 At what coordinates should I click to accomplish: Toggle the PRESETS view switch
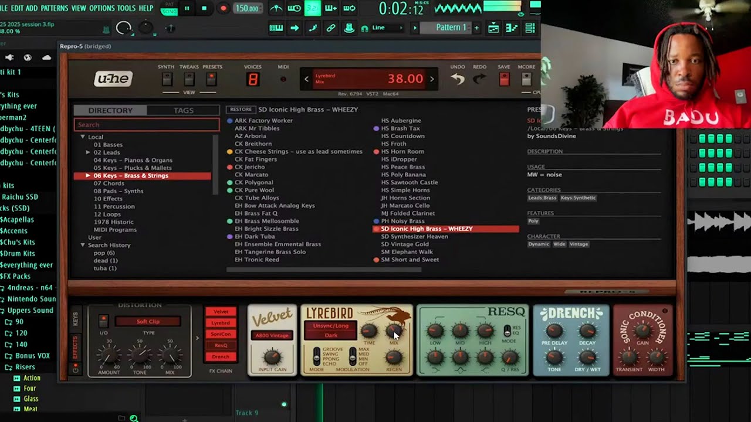click(x=211, y=79)
